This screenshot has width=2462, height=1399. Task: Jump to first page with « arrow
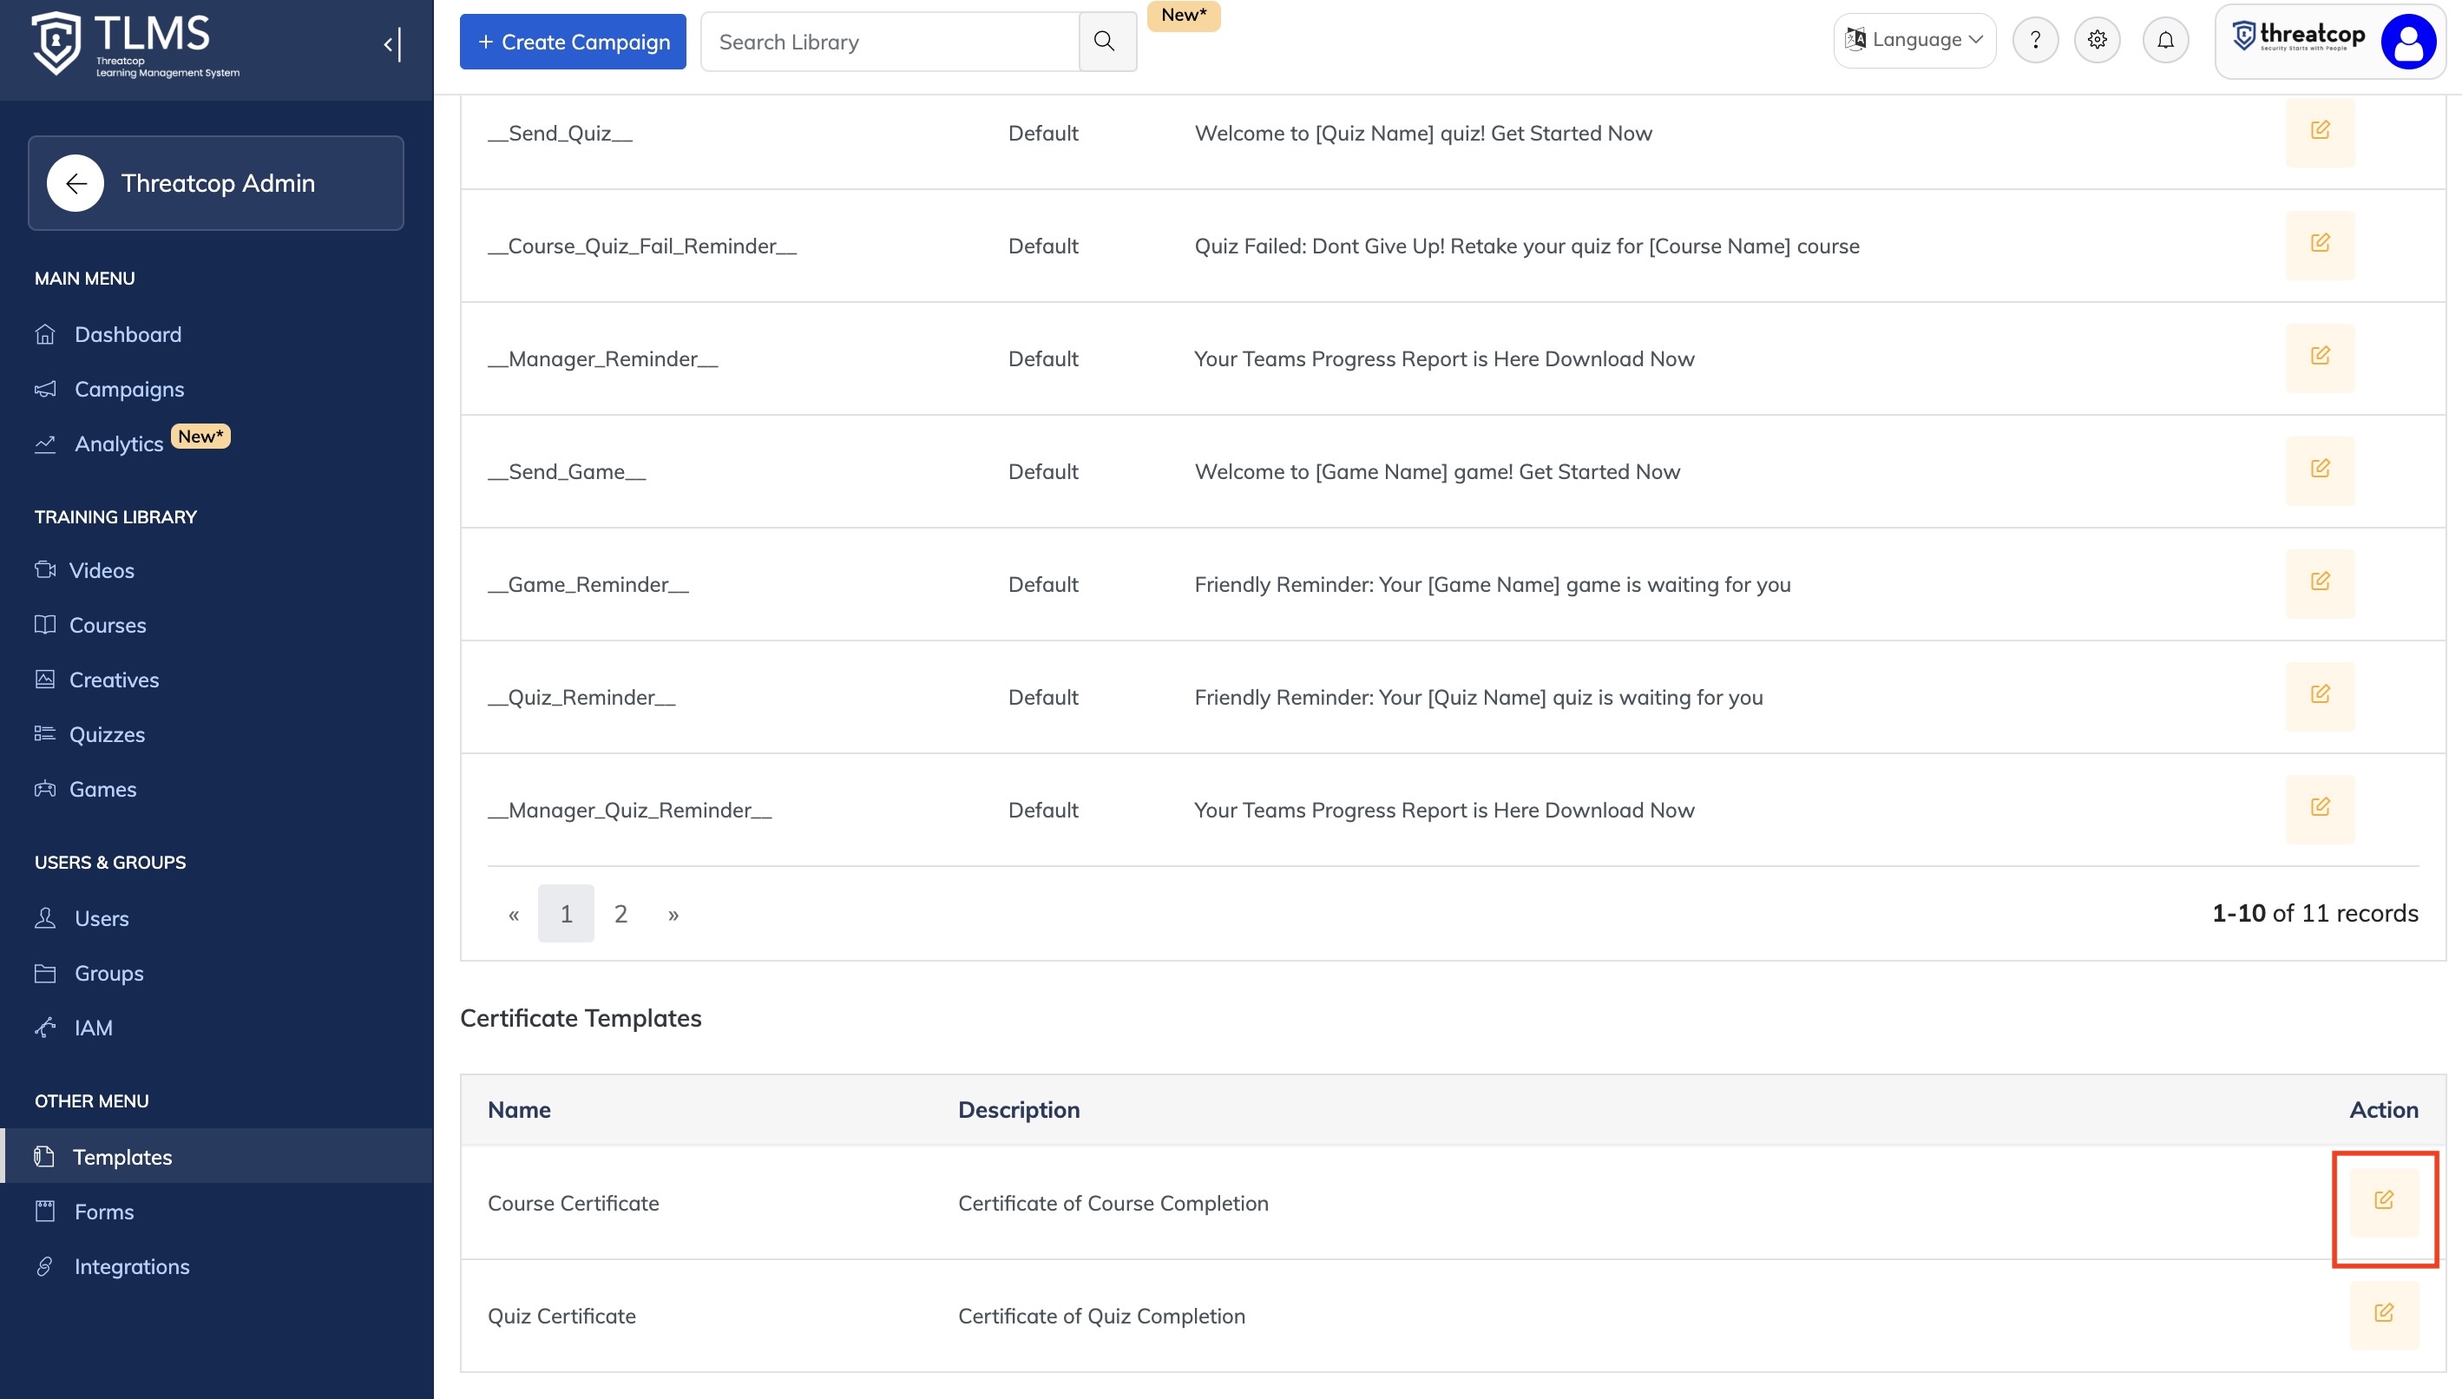coord(514,914)
